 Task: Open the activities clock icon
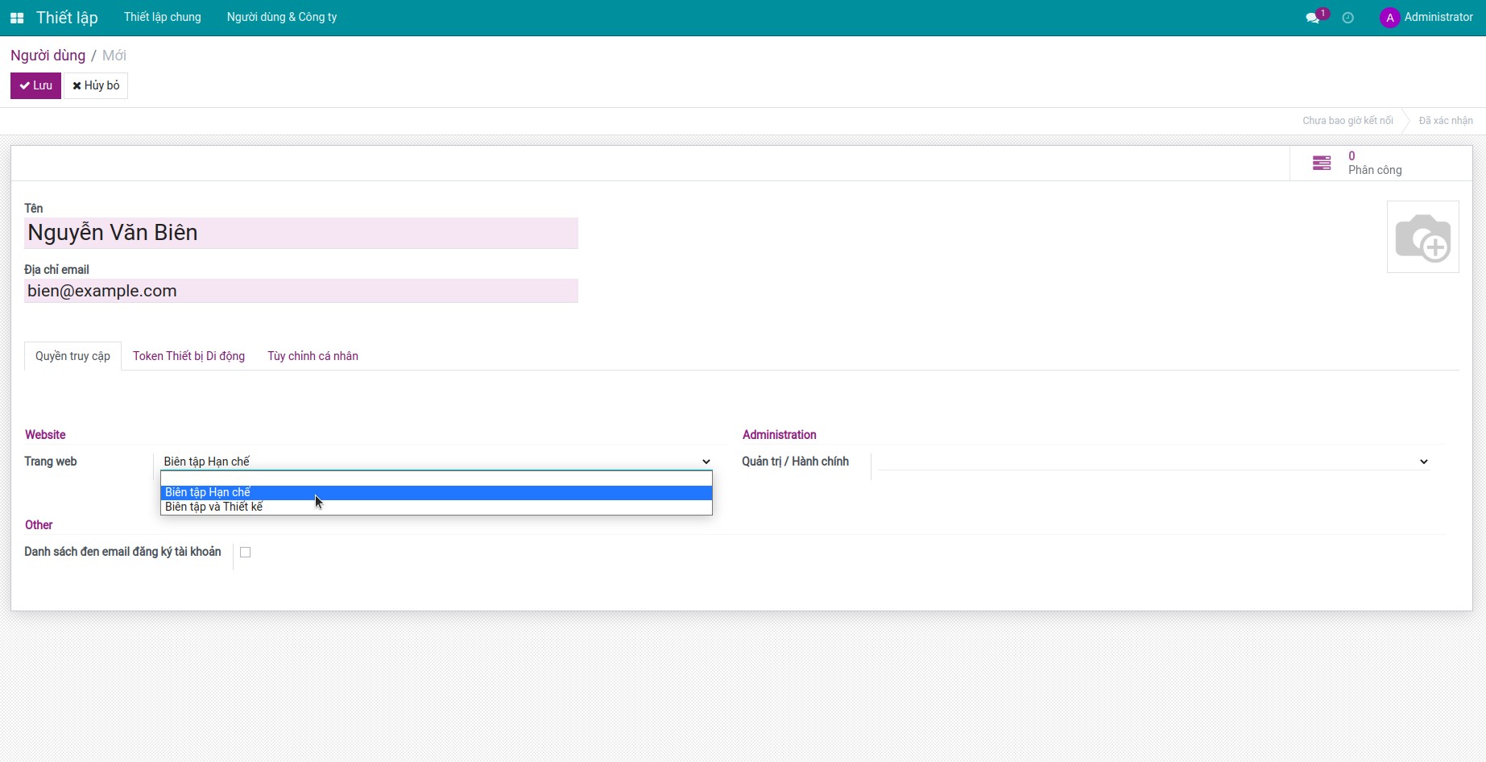pyautogui.click(x=1348, y=18)
